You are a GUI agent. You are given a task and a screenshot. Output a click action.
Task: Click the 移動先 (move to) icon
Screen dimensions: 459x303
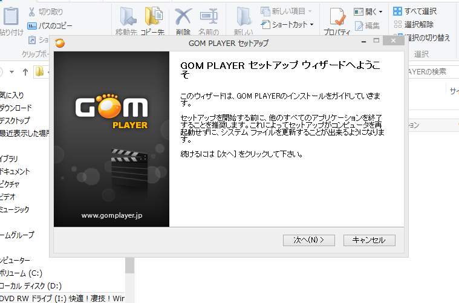(x=128, y=17)
